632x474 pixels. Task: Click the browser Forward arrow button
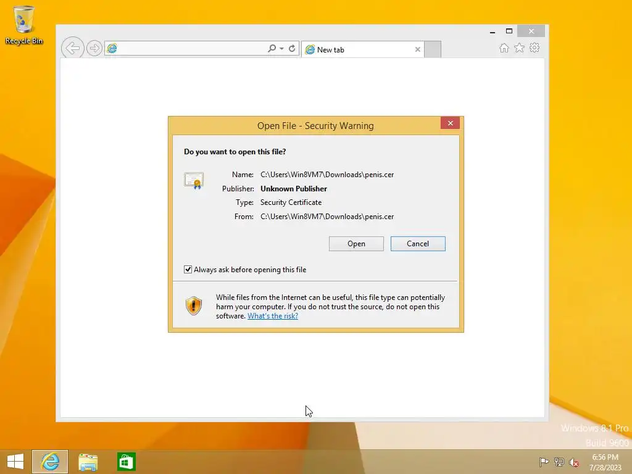(94, 48)
